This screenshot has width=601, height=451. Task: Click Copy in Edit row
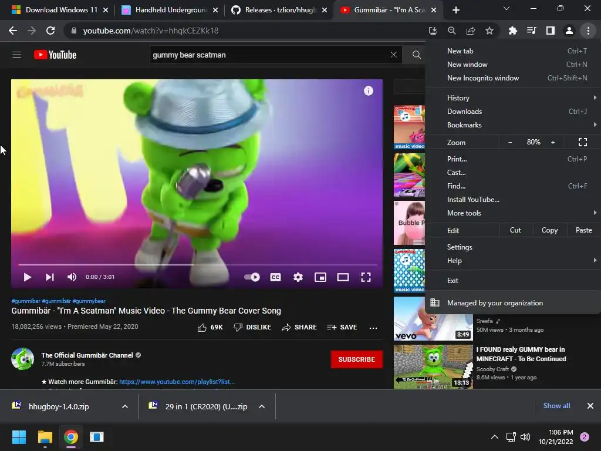[549, 230]
